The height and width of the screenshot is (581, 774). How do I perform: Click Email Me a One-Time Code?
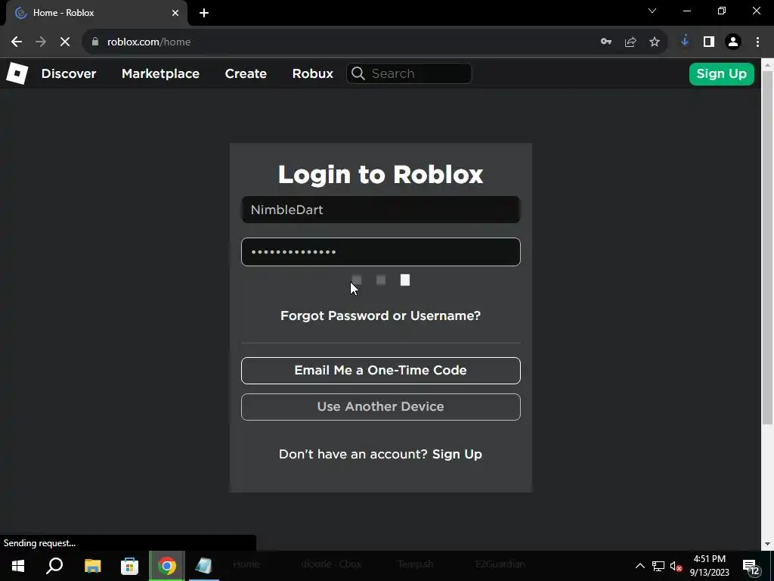click(381, 371)
